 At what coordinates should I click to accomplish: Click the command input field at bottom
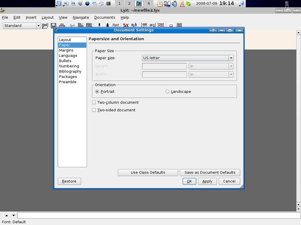click(x=158, y=215)
